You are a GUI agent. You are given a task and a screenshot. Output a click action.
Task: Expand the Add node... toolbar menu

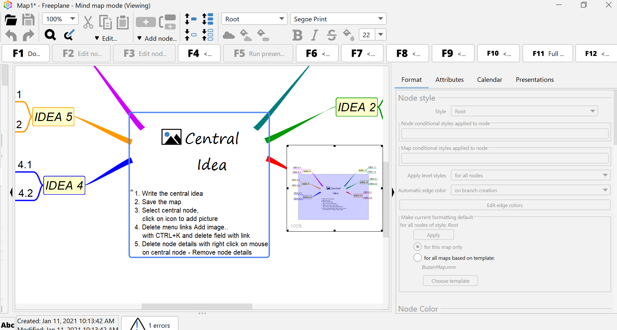157,38
